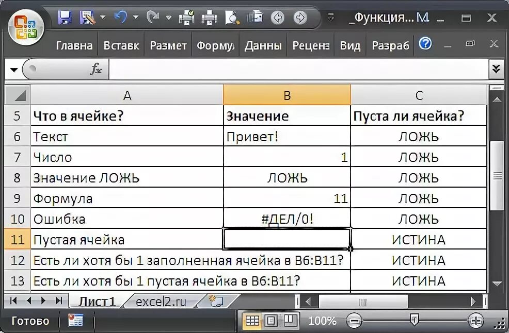The height and width of the screenshot is (333, 509).
Task: Click the Save As icon with pencil
Action: [87, 18]
